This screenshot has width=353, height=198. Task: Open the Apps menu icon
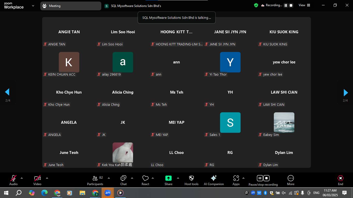[x=236, y=180]
